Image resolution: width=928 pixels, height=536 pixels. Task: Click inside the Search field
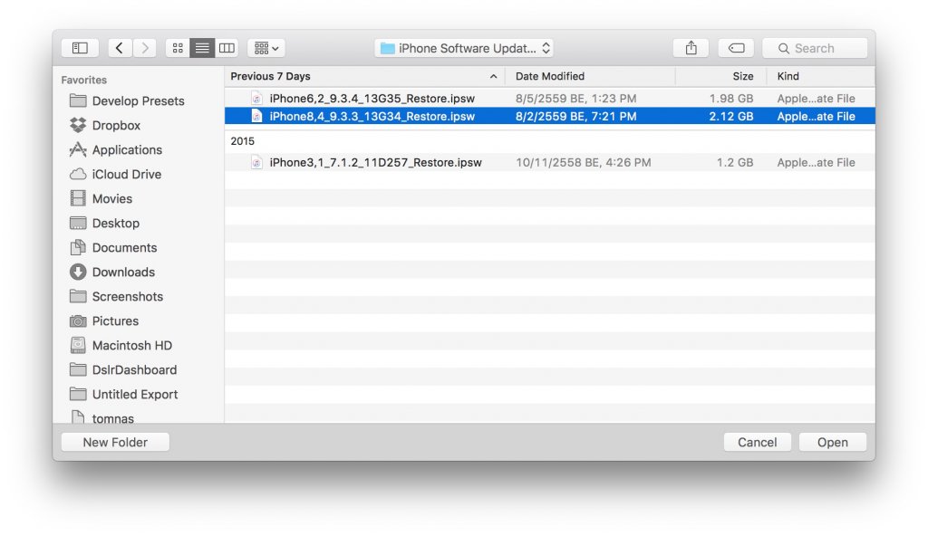coord(814,47)
